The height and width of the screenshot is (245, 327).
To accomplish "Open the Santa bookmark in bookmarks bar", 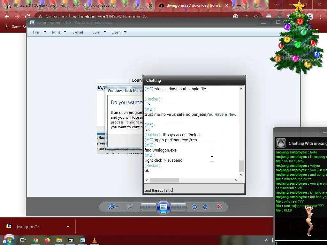I will point(15,27).
